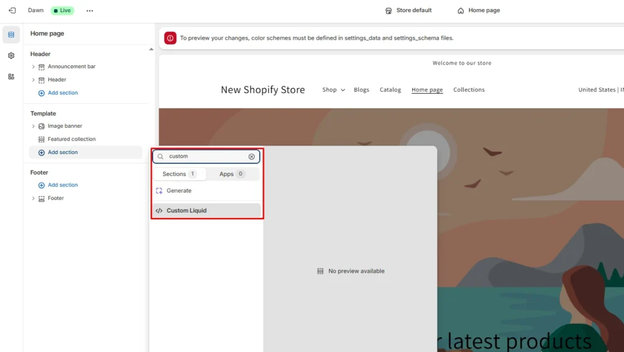The width and height of the screenshot is (624, 352).
Task: Expand the Image banner section
Action: tap(34, 126)
